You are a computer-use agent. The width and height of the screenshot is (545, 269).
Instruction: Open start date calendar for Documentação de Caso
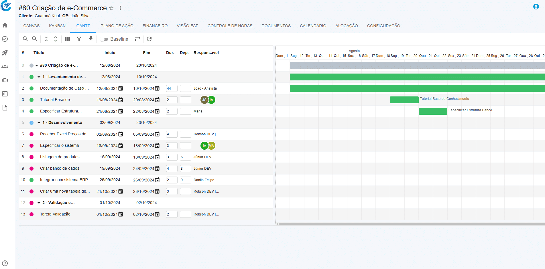(121, 88)
